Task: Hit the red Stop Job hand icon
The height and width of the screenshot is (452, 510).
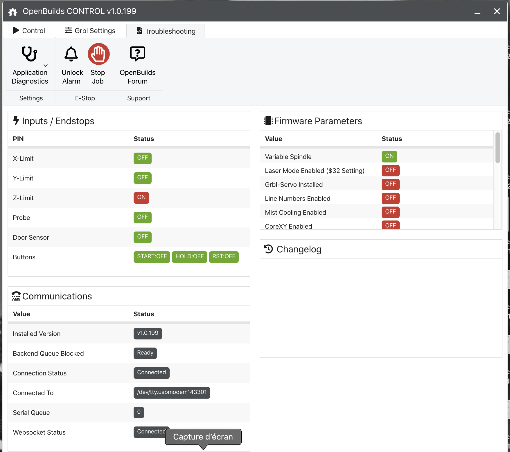Action: point(99,54)
